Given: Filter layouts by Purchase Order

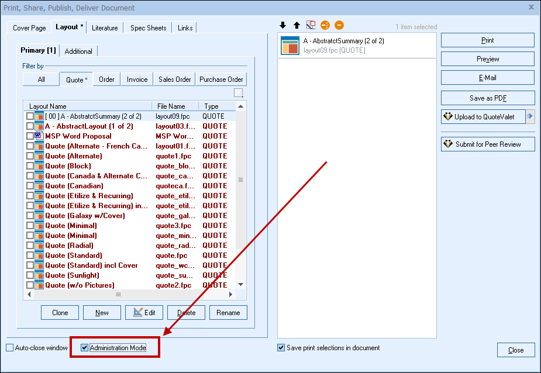Looking at the screenshot, I should [x=220, y=80].
